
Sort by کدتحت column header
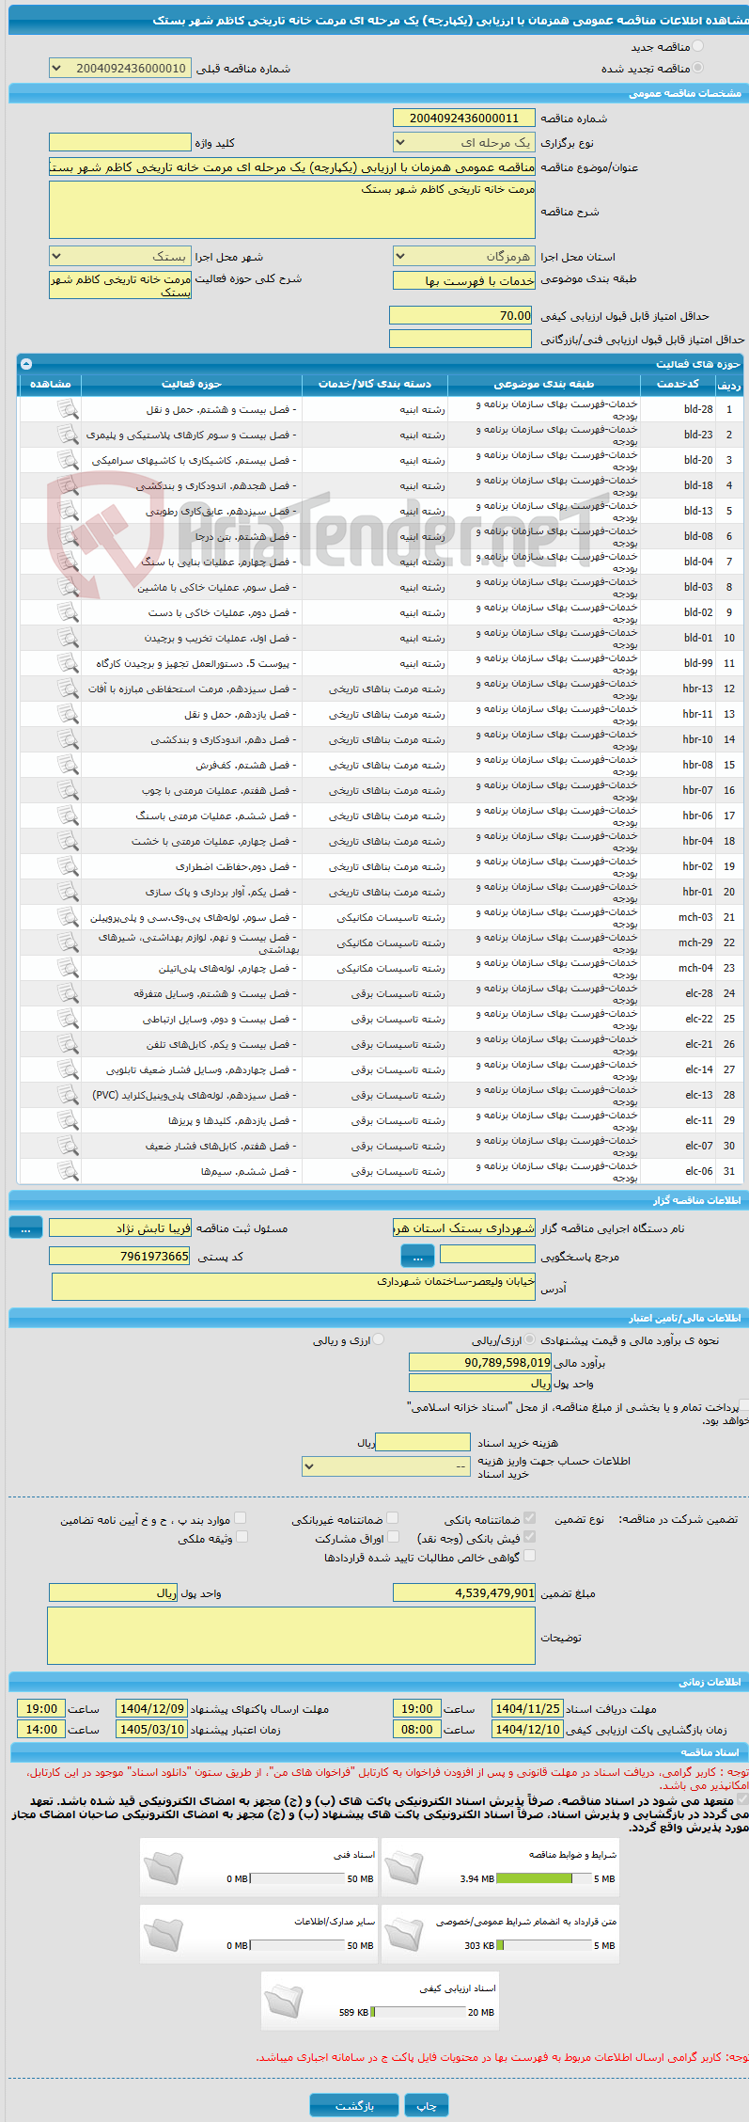tap(678, 384)
